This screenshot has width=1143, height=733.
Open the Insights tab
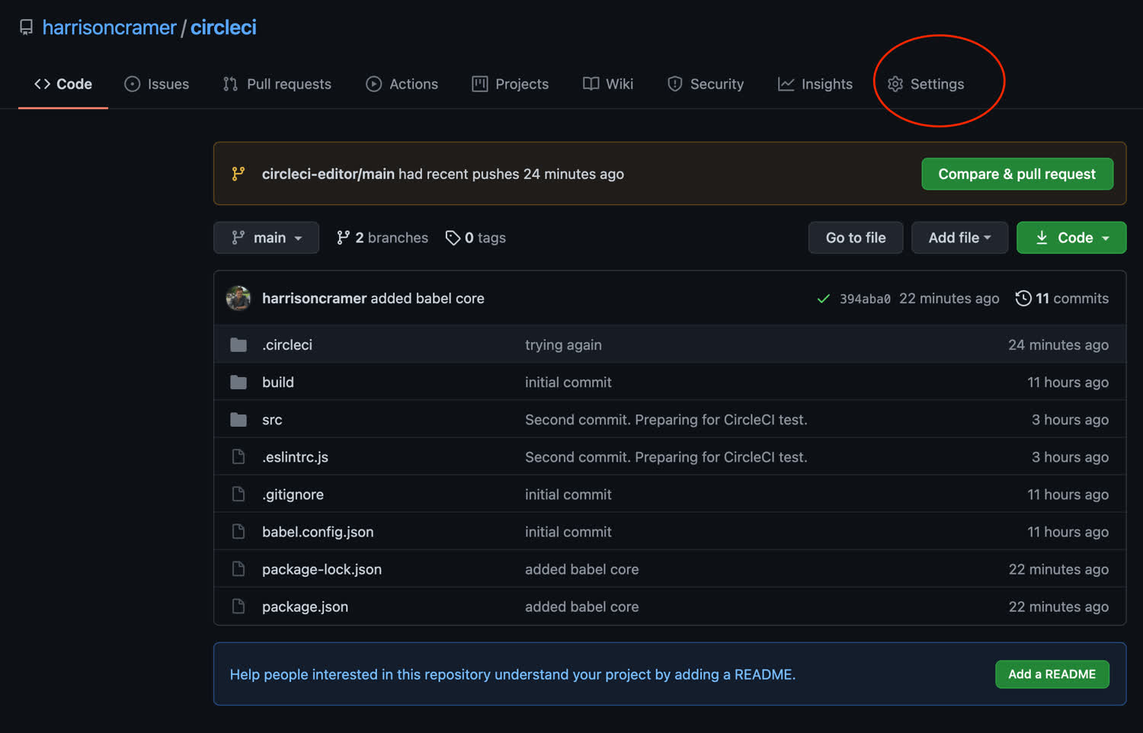click(x=815, y=84)
